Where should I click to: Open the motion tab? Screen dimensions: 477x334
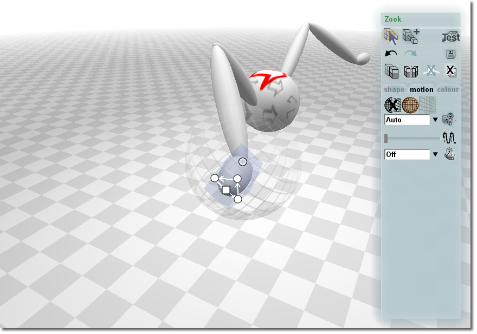pos(421,89)
